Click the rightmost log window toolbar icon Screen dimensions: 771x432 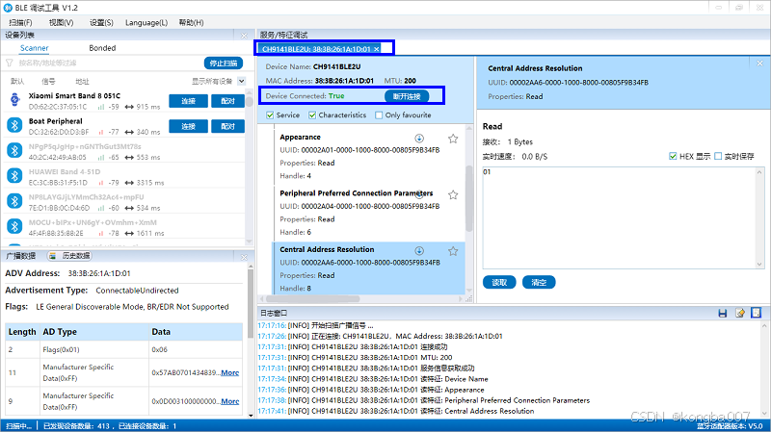point(757,313)
